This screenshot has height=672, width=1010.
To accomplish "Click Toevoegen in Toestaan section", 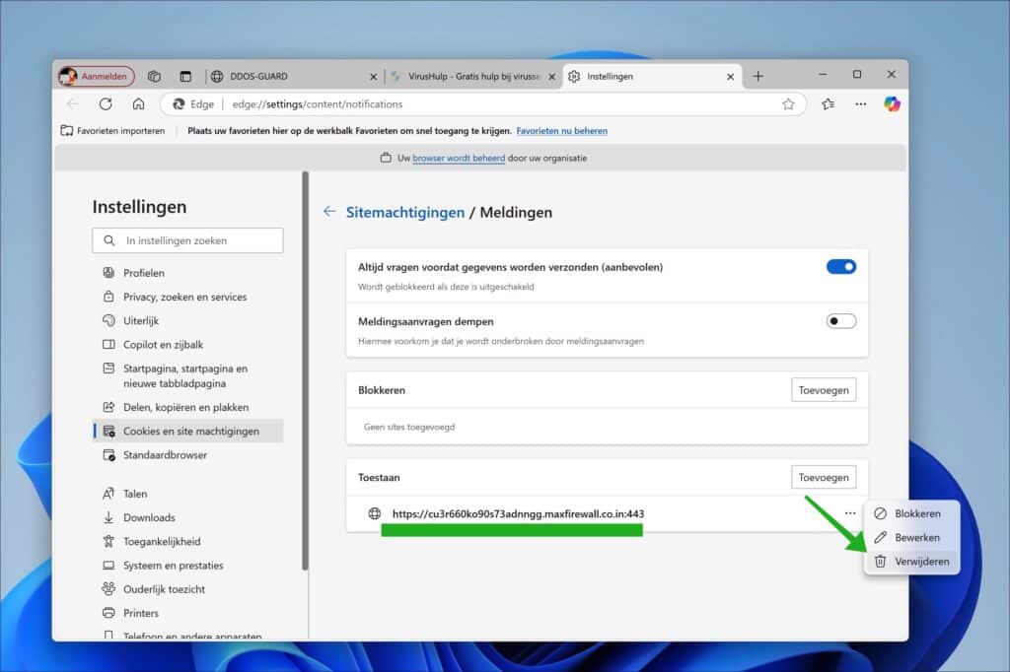I will tap(824, 478).
